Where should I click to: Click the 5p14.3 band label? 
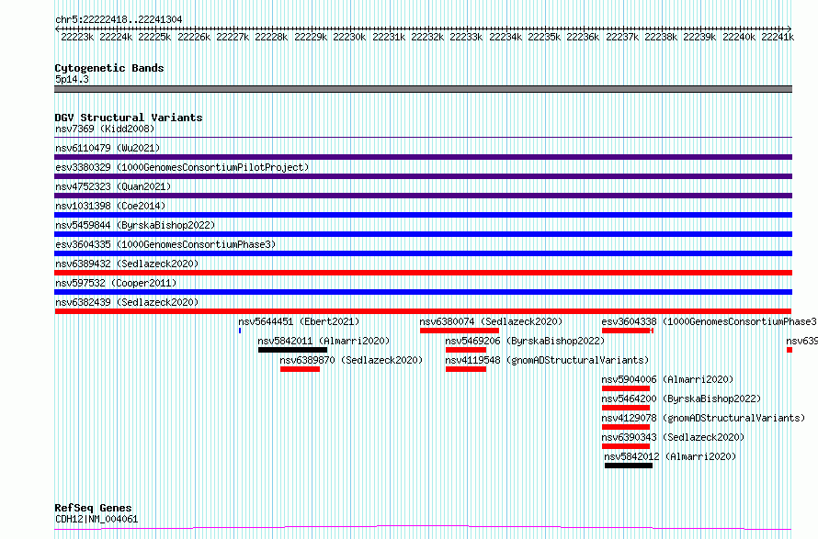[72, 79]
